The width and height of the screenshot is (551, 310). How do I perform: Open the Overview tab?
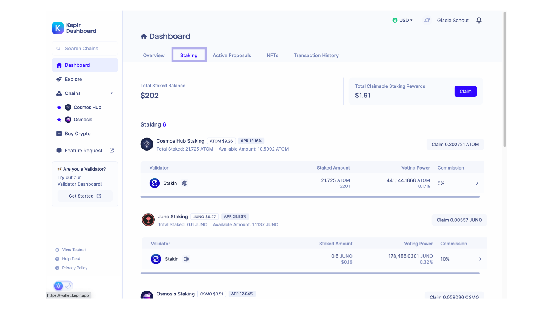coord(154,55)
